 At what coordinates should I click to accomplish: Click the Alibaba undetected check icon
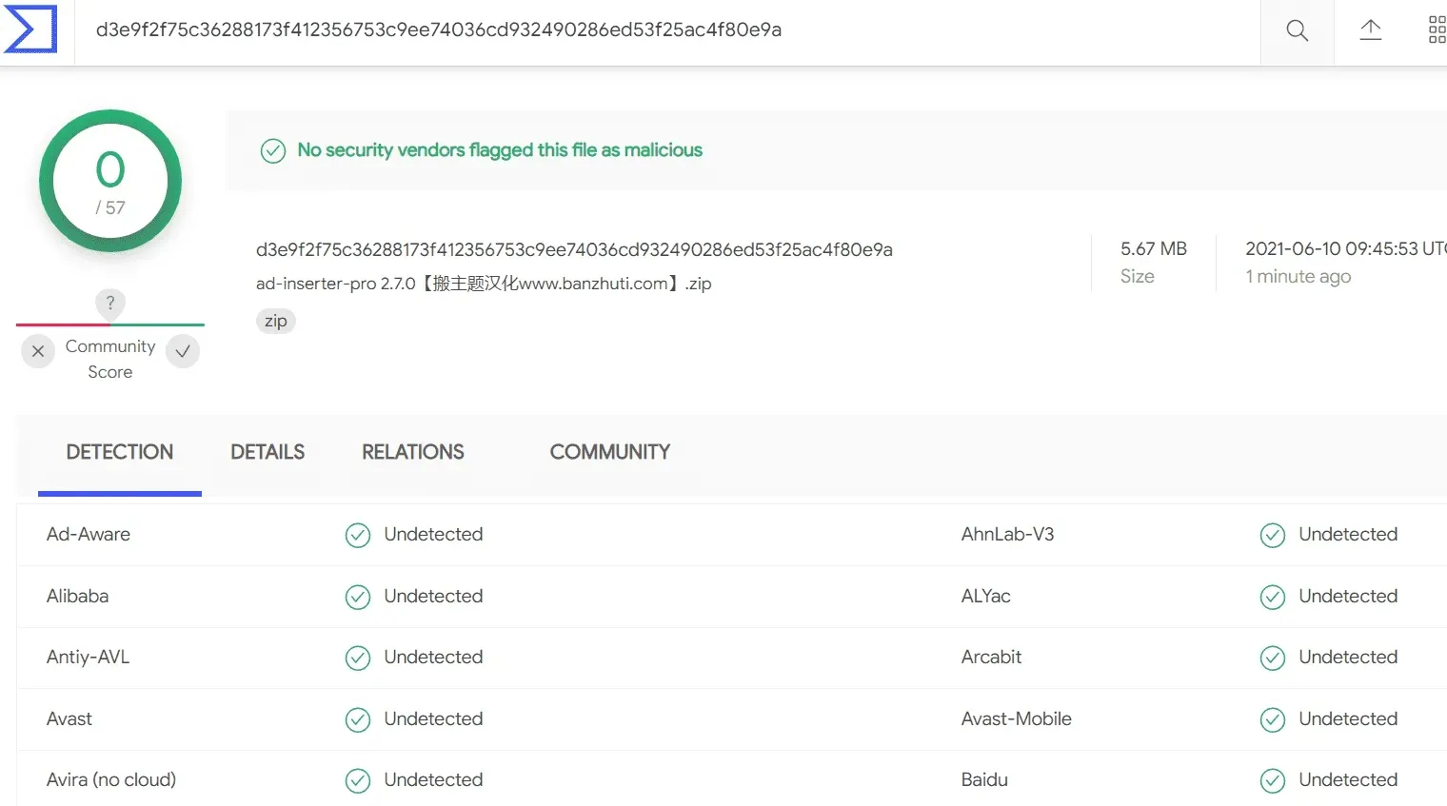358,598
